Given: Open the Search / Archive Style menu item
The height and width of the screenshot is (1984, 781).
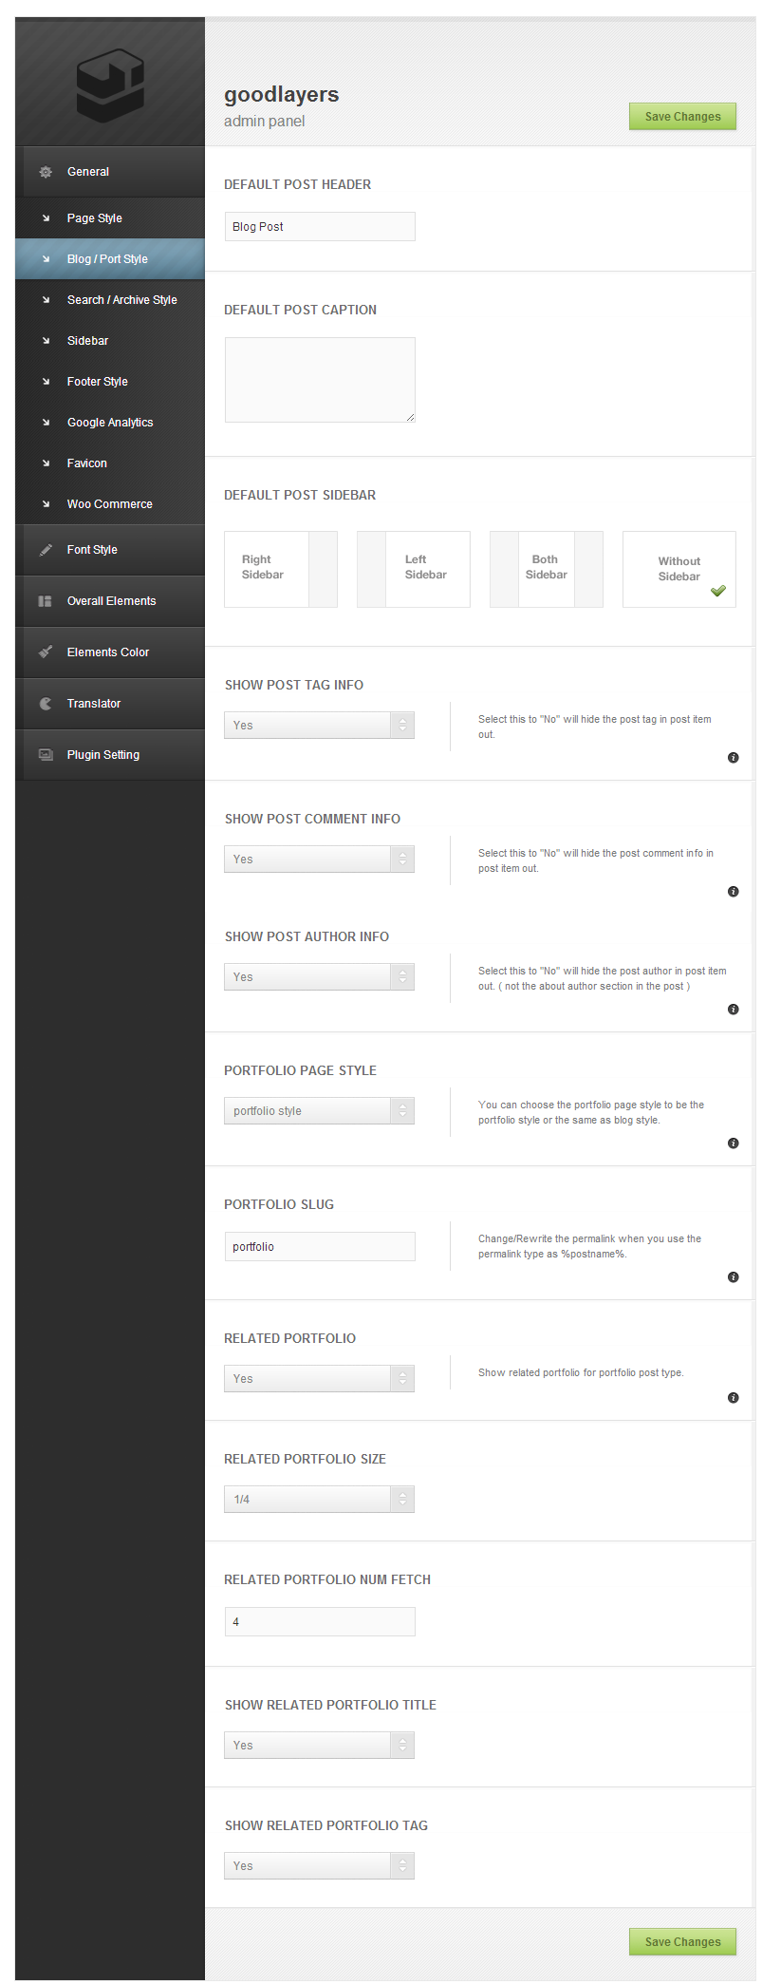Looking at the screenshot, I should click(x=121, y=300).
